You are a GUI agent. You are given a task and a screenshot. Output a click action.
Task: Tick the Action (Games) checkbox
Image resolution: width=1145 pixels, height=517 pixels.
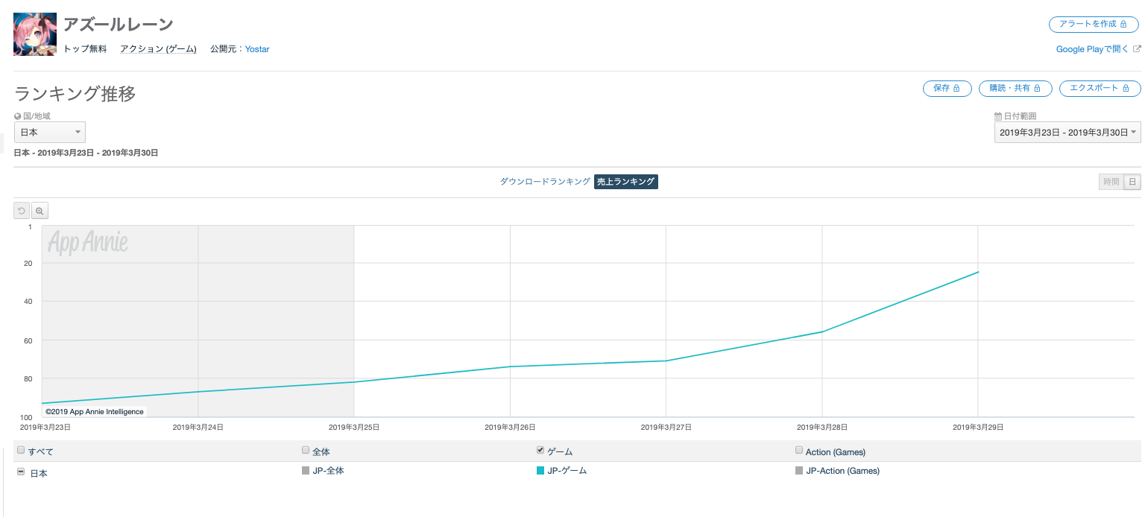point(799,451)
